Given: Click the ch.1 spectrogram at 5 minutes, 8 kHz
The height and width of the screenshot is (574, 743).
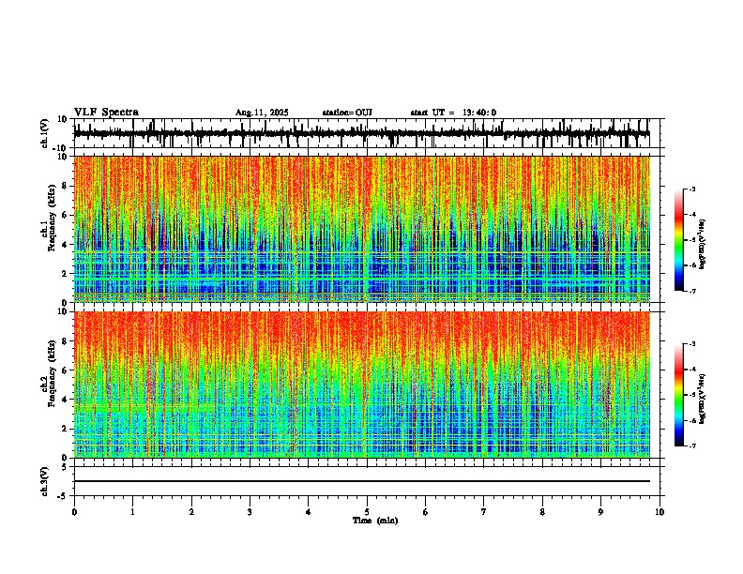Looking at the screenshot, I should tap(367, 186).
